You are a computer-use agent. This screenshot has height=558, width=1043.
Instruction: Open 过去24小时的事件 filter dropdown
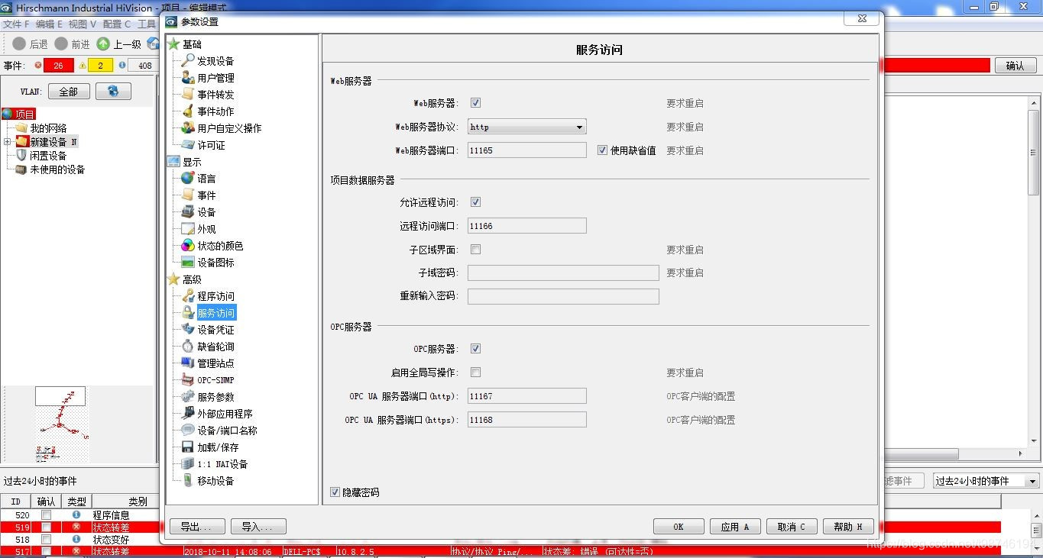point(986,481)
